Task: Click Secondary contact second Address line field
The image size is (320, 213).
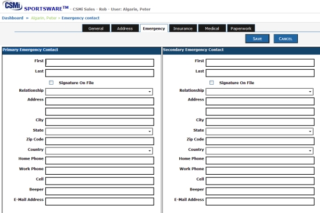Action: (x=260, y=111)
